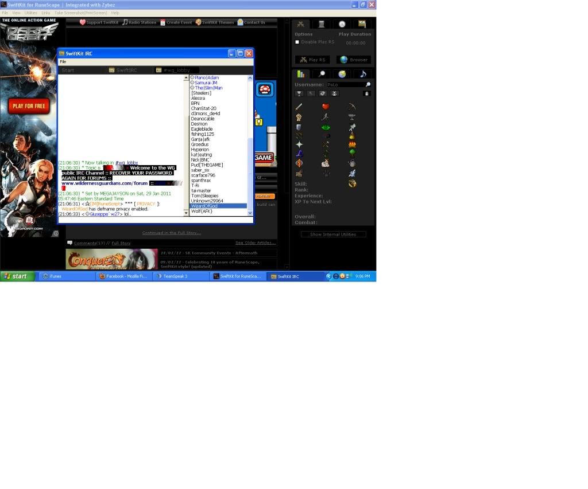Switch to TeamSpeak 3 in the taskbar

[x=182, y=276]
